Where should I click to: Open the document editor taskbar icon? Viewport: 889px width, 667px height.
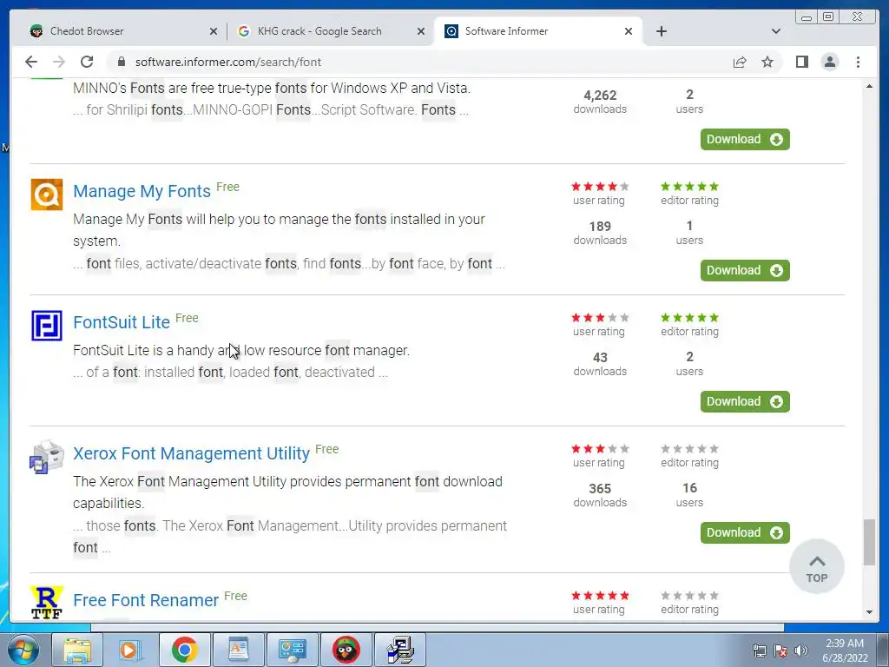238,650
